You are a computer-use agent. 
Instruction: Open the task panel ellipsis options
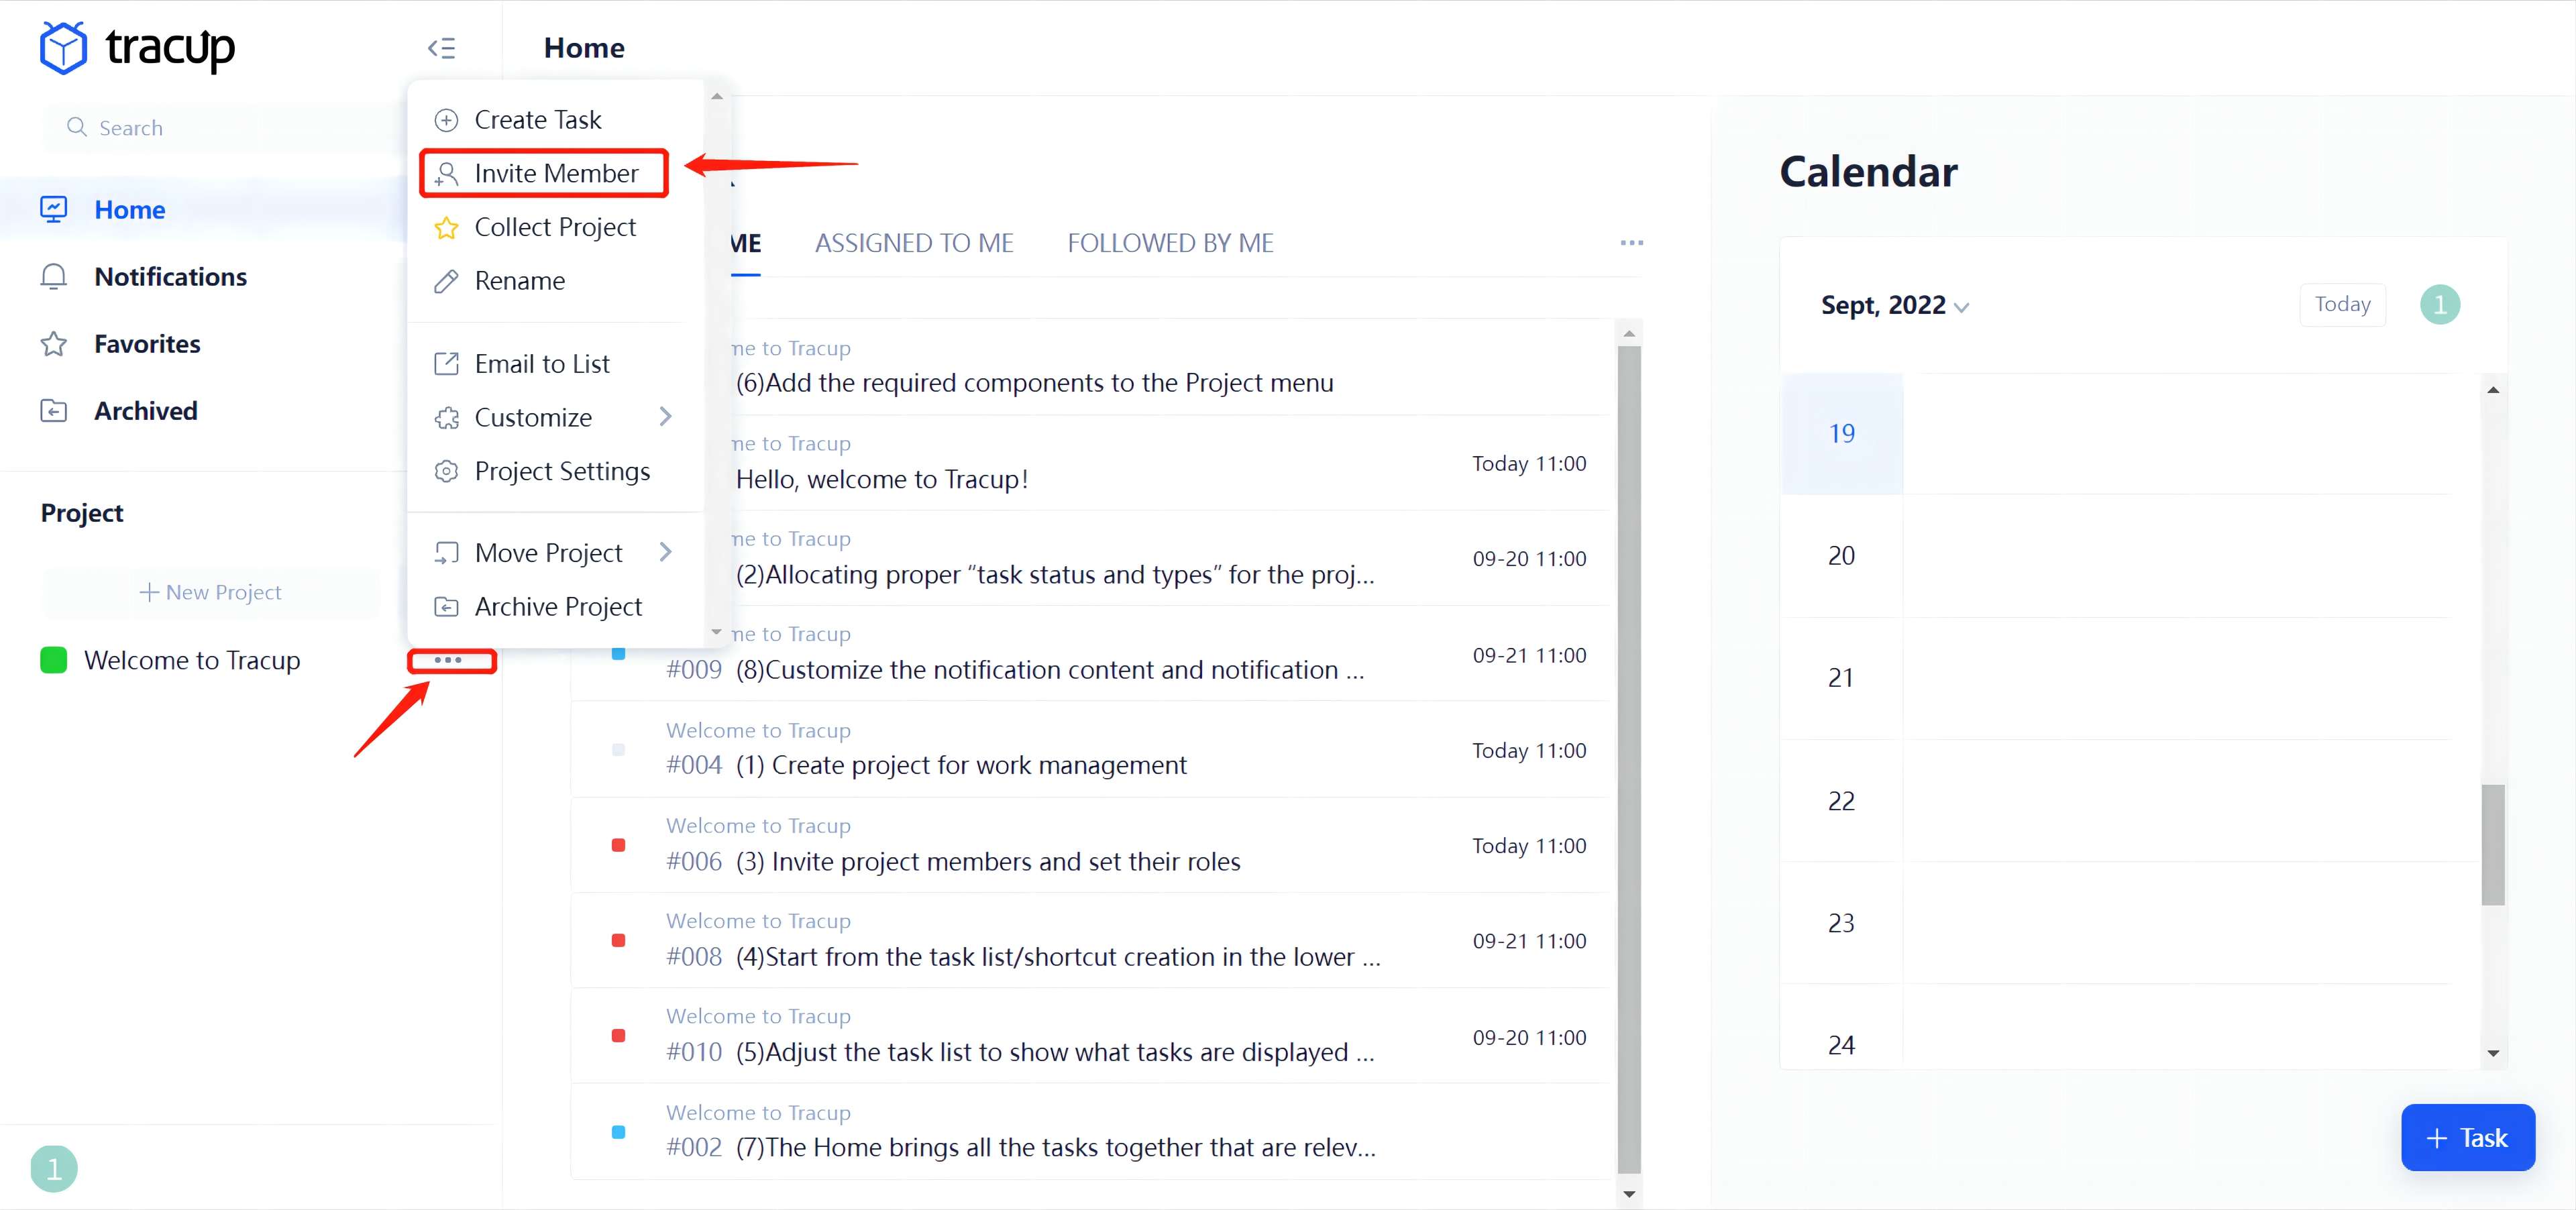pos(1631,243)
